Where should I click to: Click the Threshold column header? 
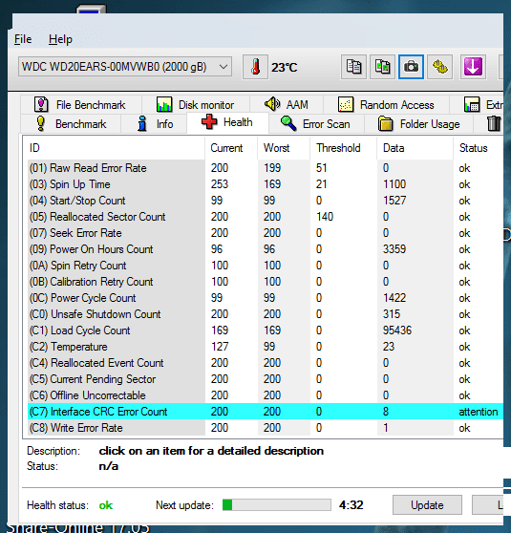click(x=344, y=148)
